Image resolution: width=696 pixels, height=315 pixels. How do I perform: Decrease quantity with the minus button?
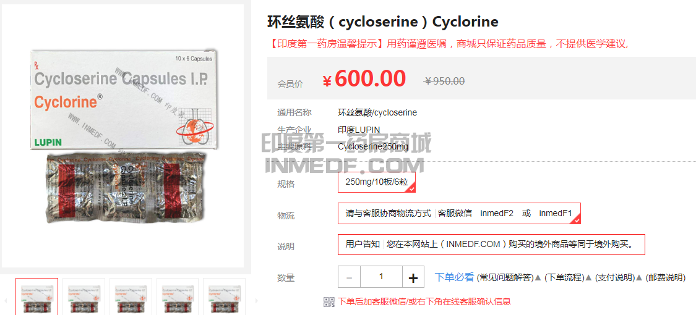click(350, 278)
